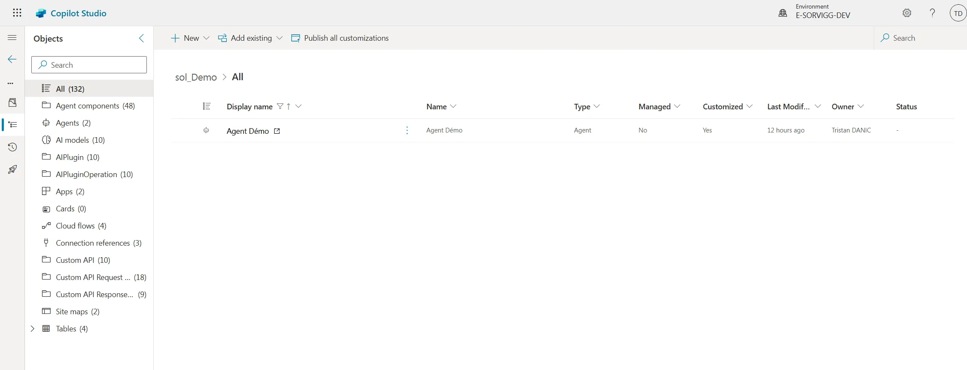Click the E-SORVIGG-DEV environment name
Screen dimensions: 967x370
823,15
